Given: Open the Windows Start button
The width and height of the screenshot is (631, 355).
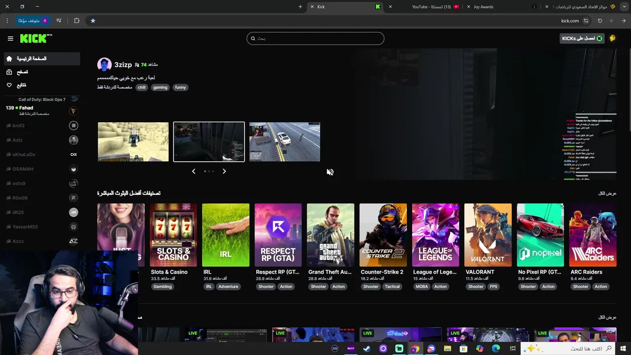Looking at the screenshot, I should 623,349.
